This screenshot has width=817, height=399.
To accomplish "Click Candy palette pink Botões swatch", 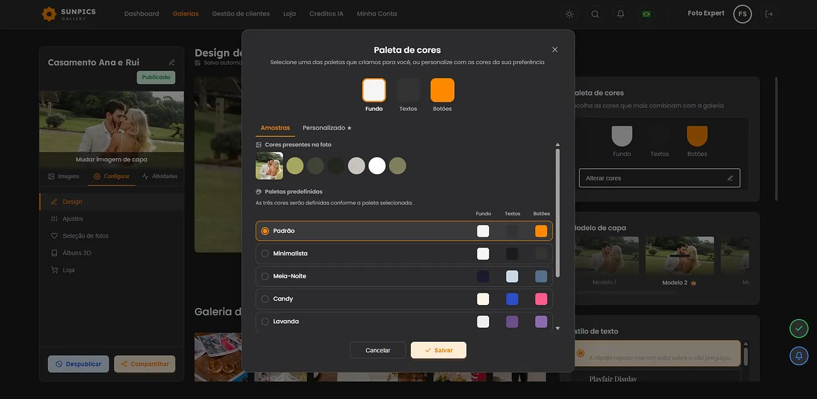I will [x=541, y=299].
